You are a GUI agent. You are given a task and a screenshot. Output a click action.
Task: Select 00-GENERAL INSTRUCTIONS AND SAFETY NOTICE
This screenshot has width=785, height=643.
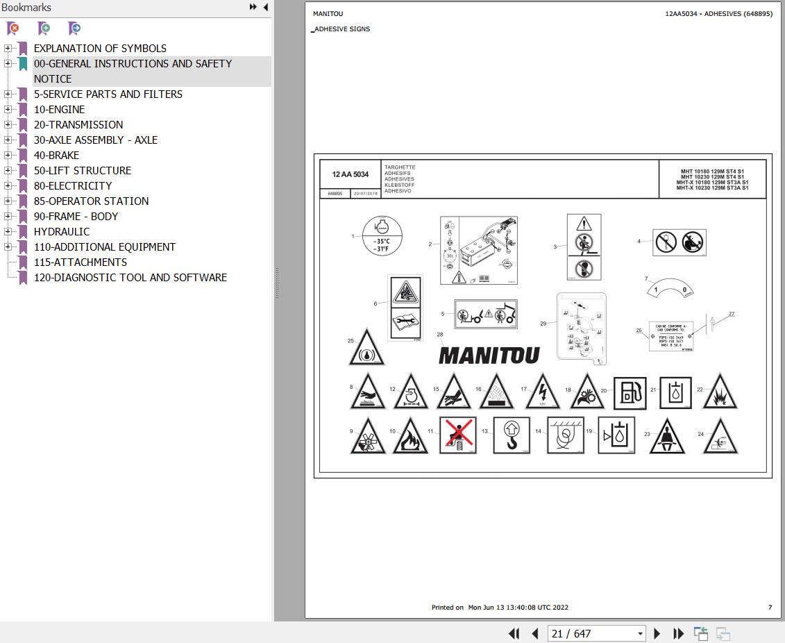pyautogui.click(x=133, y=71)
